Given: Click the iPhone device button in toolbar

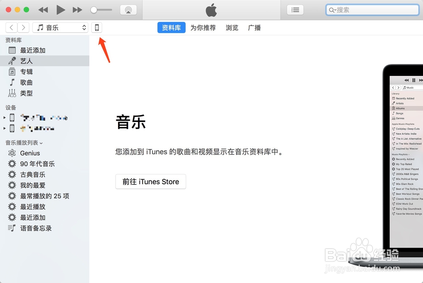Looking at the screenshot, I should pos(96,28).
